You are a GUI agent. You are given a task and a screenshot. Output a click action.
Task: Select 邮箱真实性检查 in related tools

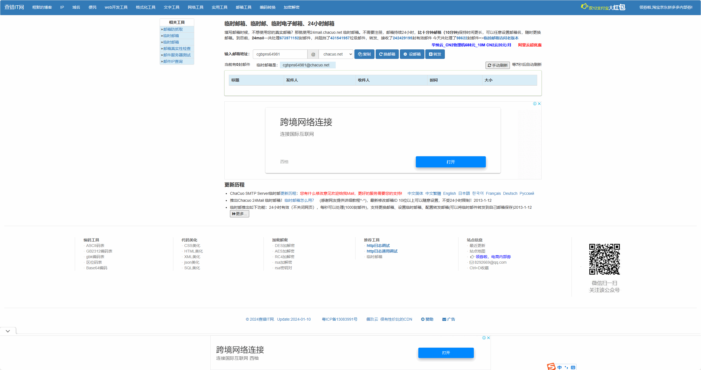click(177, 49)
